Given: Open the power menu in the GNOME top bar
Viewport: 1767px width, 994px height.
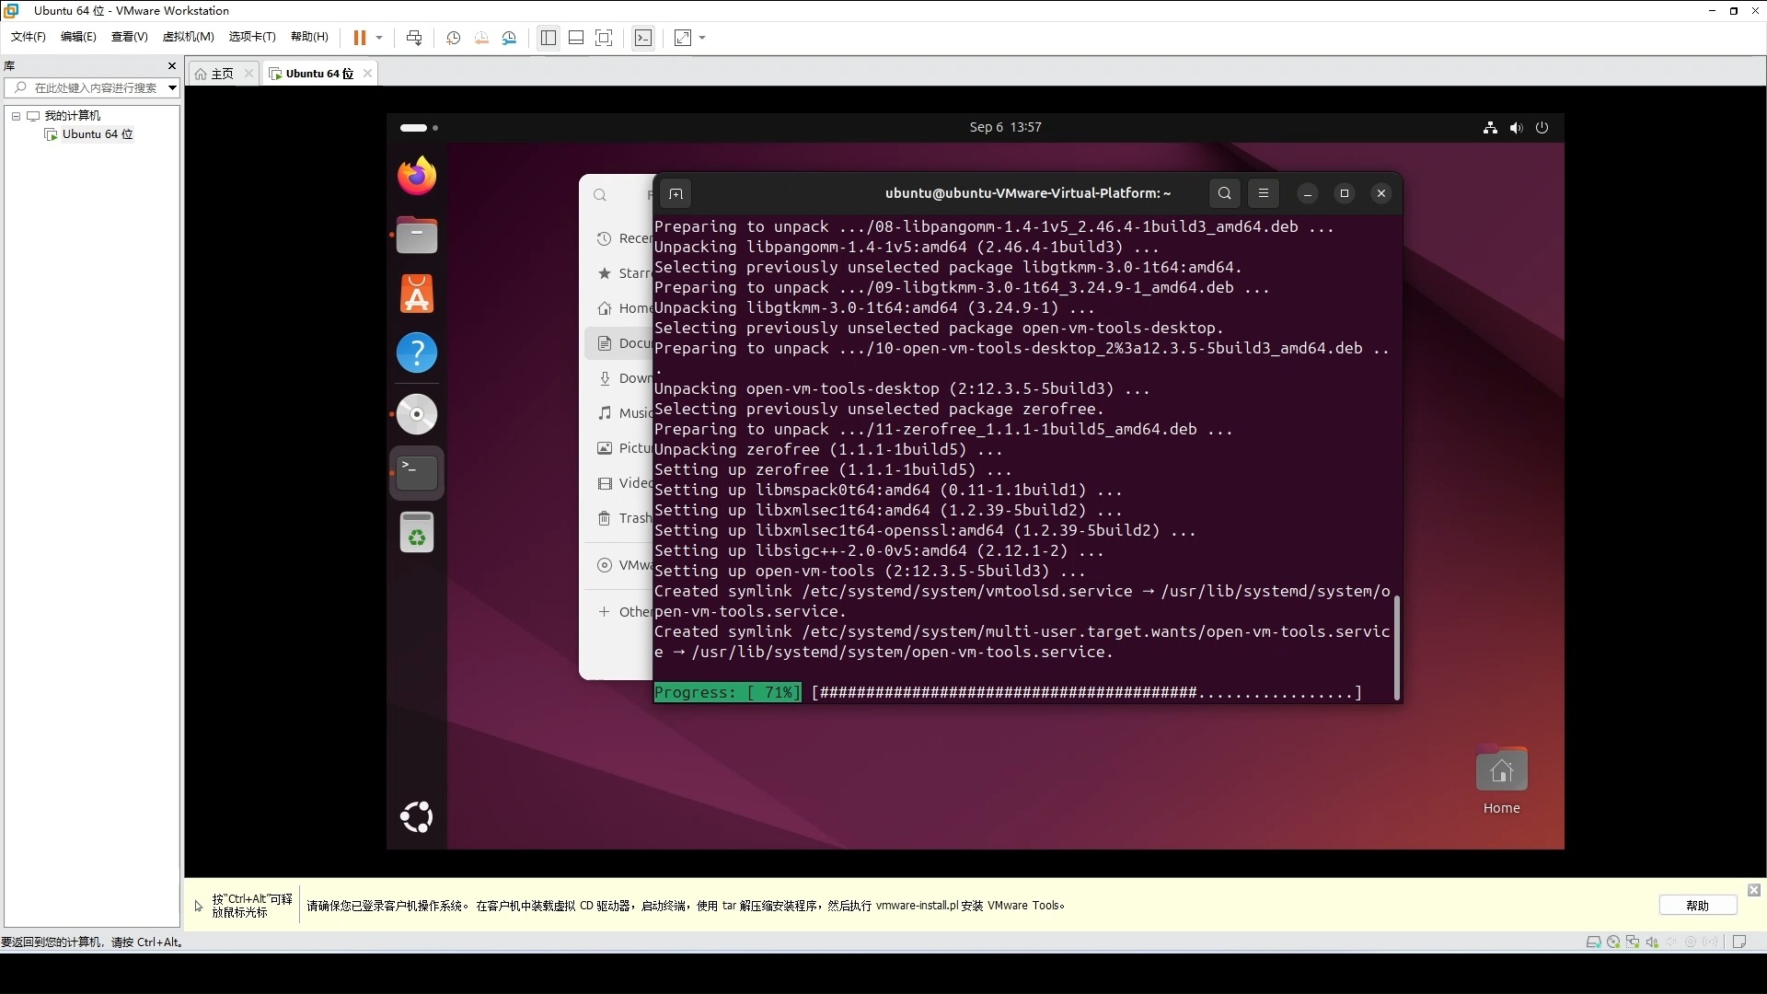Looking at the screenshot, I should pos(1542,128).
